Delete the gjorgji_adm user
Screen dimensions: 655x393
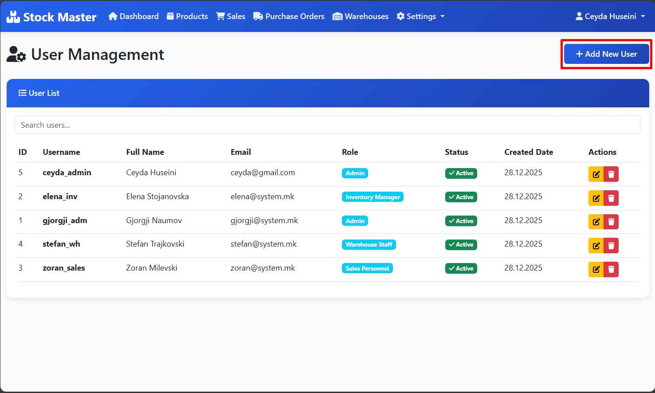611,222
